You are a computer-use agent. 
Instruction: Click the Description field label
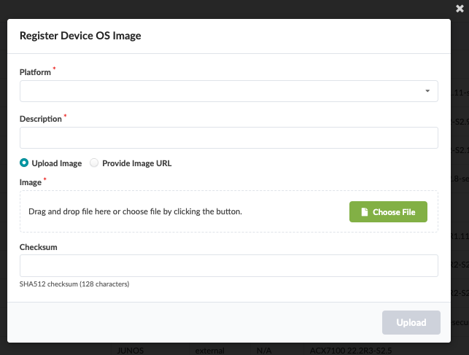click(x=41, y=119)
